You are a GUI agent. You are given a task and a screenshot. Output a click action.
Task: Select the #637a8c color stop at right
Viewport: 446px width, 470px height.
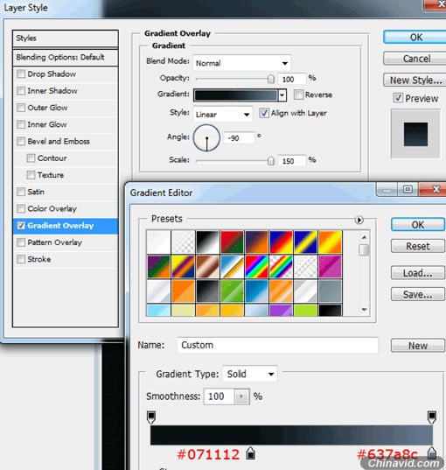432,452
